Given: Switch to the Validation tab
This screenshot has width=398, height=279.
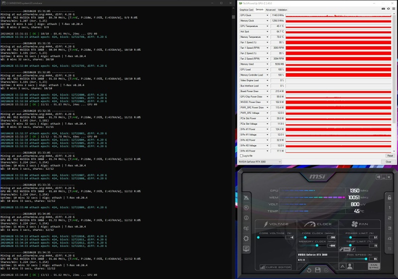Looking at the screenshot, I should point(282,10).
